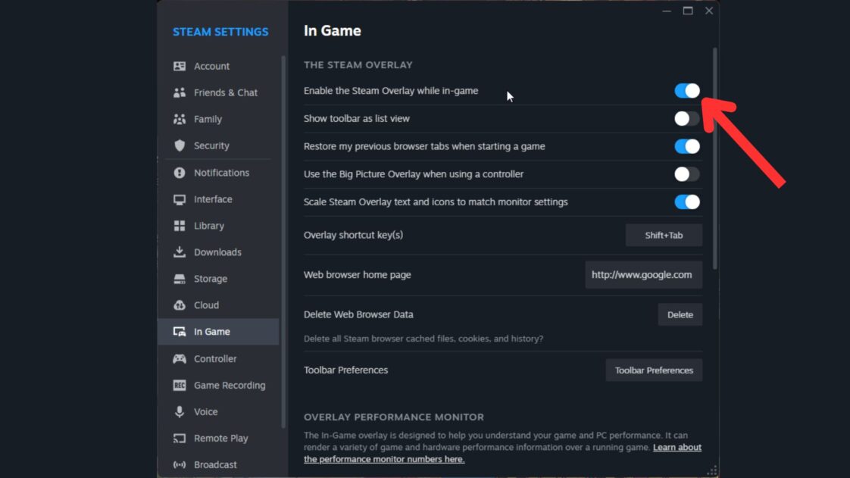850x478 pixels.
Task: Select the Controller gamepad icon
Action: (x=179, y=358)
